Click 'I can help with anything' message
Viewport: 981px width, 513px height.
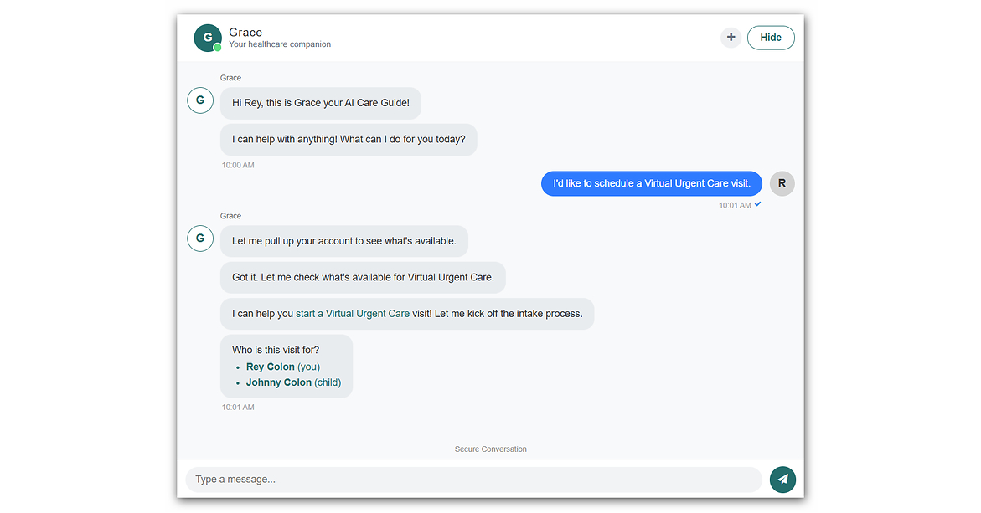(x=349, y=140)
